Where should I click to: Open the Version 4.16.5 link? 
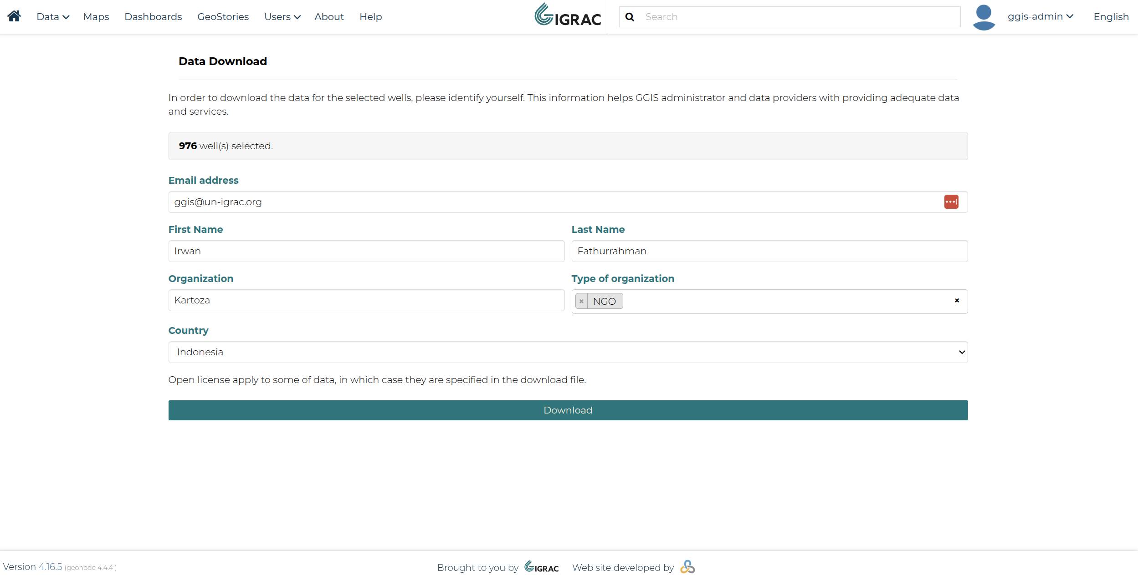[50, 567]
